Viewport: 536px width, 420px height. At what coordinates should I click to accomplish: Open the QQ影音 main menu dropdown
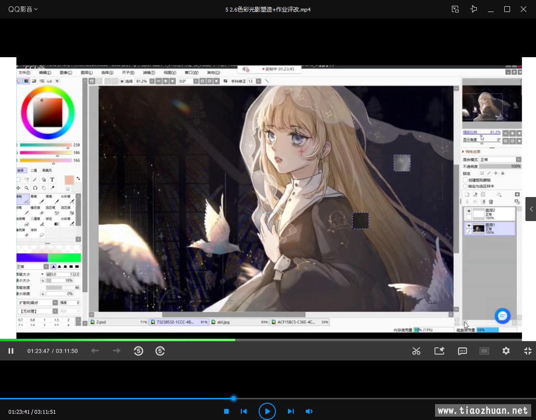pos(23,9)
